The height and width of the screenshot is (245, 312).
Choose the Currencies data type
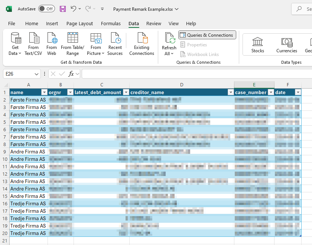tap(286, 45)
